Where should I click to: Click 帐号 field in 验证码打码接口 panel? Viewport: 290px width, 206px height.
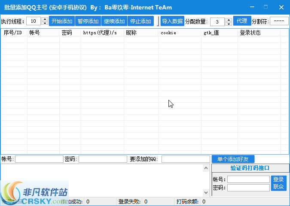click(248, 179)
